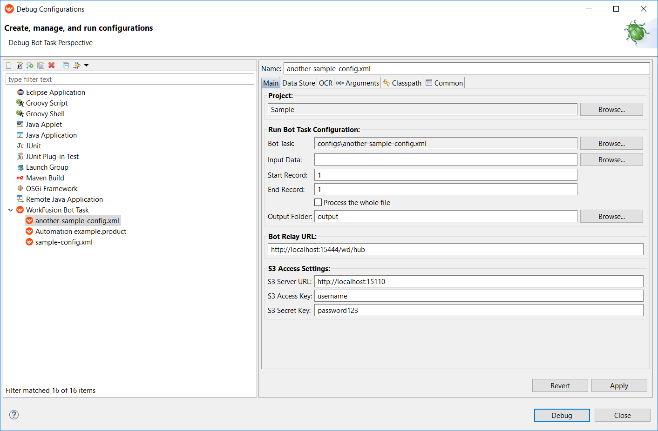Select the Java Applet icon
The image size is (658, 431).
[x=20, y=125]
